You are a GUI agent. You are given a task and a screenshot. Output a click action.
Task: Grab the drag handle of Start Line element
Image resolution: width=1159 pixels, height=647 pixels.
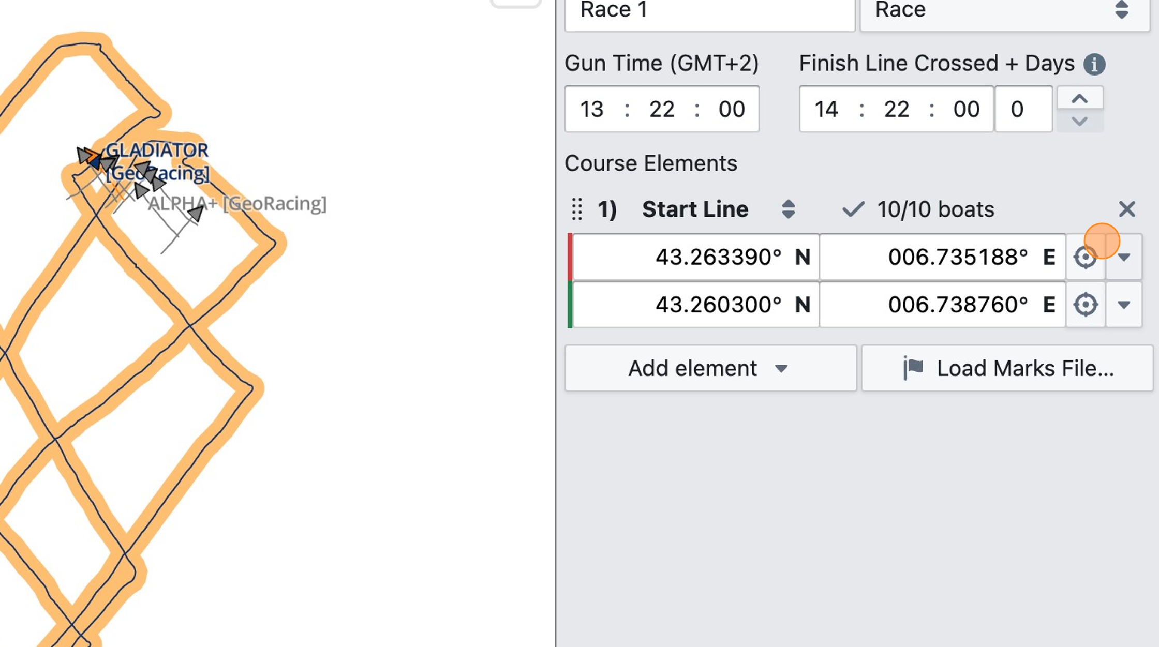pos(577,209)
